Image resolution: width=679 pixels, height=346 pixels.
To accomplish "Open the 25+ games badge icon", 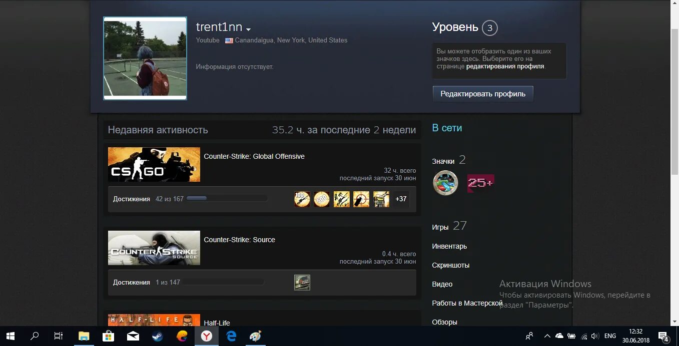I will point(480,183).
